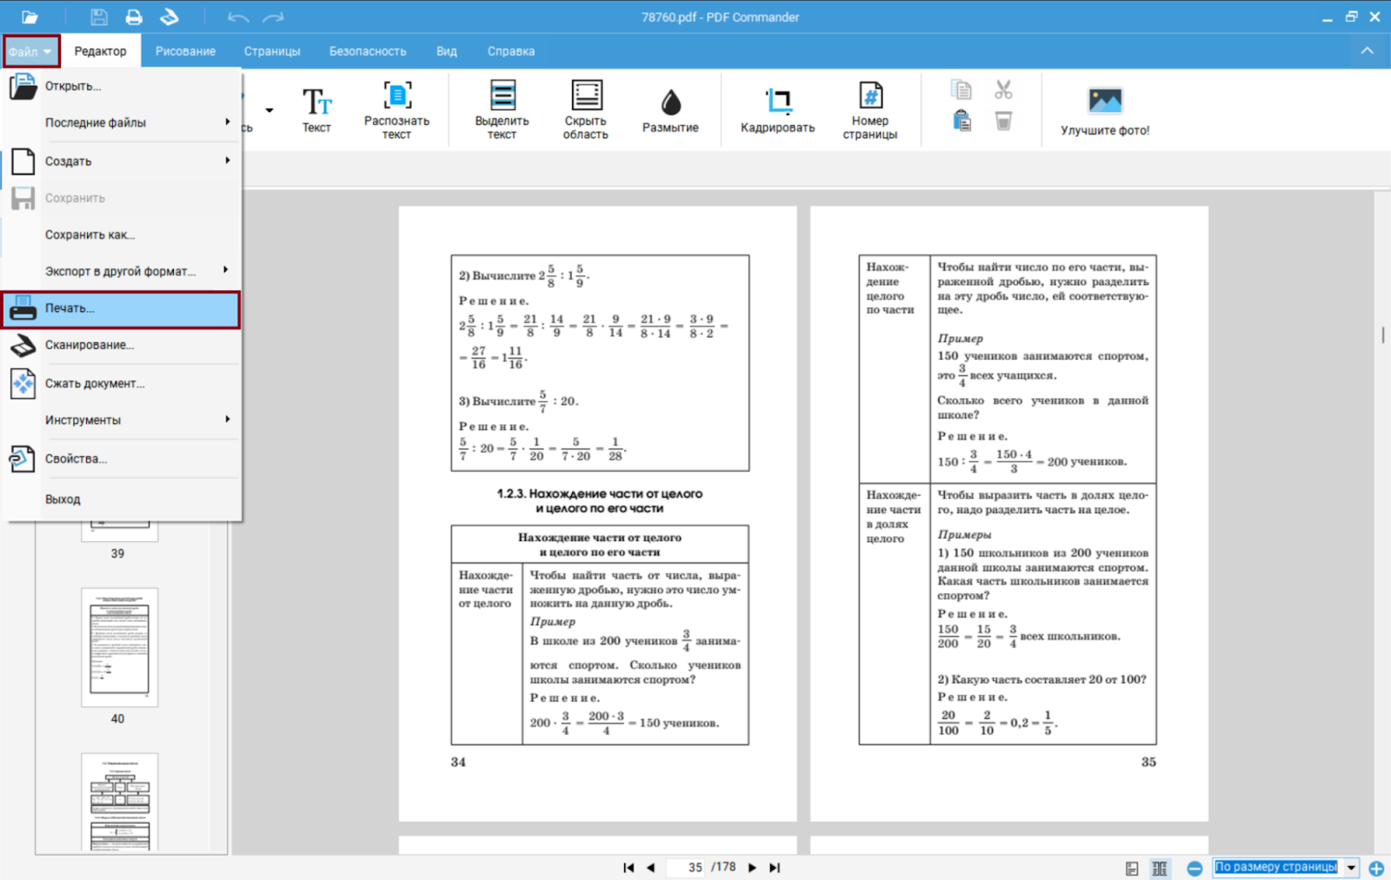Click the scanner icon in title bar
The width and height of the screenshot is (1391, 880).
pyautogui.click(x=169, y=17)
